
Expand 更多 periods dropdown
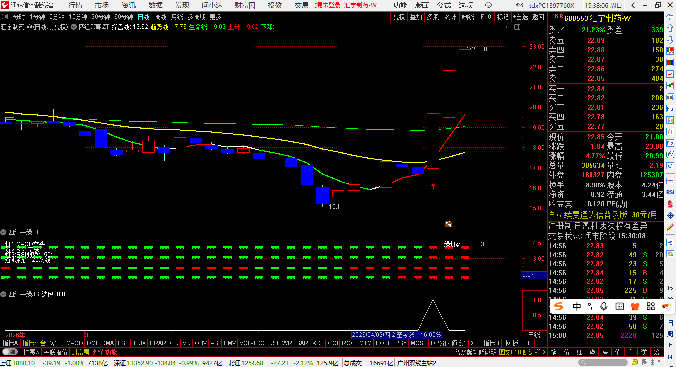pos(217,17)
